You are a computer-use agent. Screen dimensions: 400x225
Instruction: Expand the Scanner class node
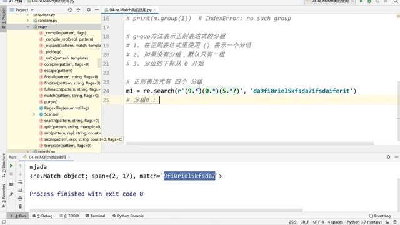[34, 114]
